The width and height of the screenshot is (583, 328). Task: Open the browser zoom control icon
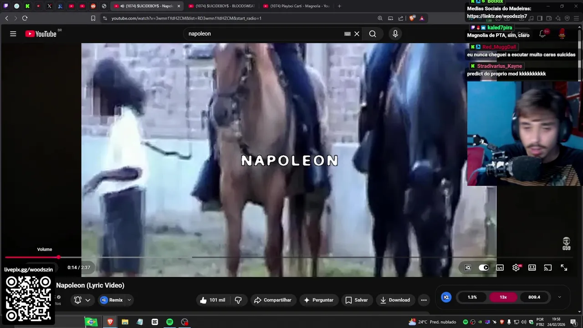click(x=380, y=18)
